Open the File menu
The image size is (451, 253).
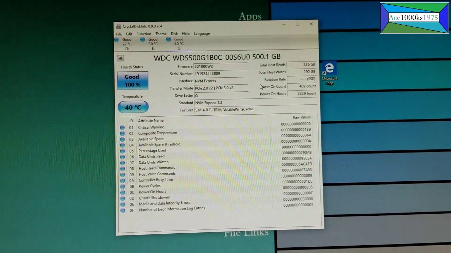119,34
